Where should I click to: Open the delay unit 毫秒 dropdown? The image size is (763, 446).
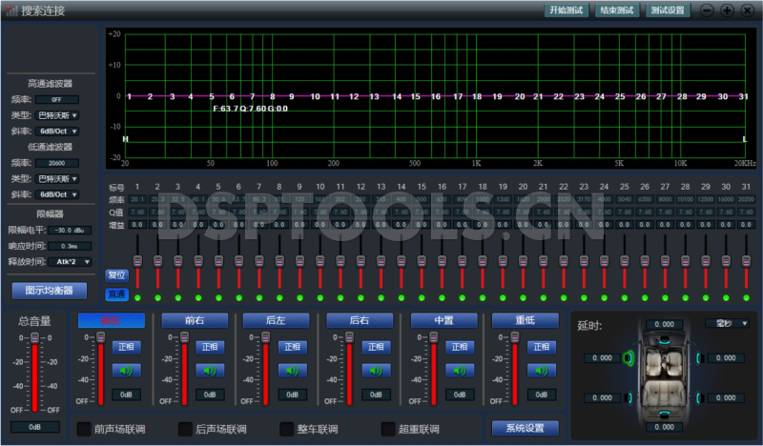coord(727,323)
